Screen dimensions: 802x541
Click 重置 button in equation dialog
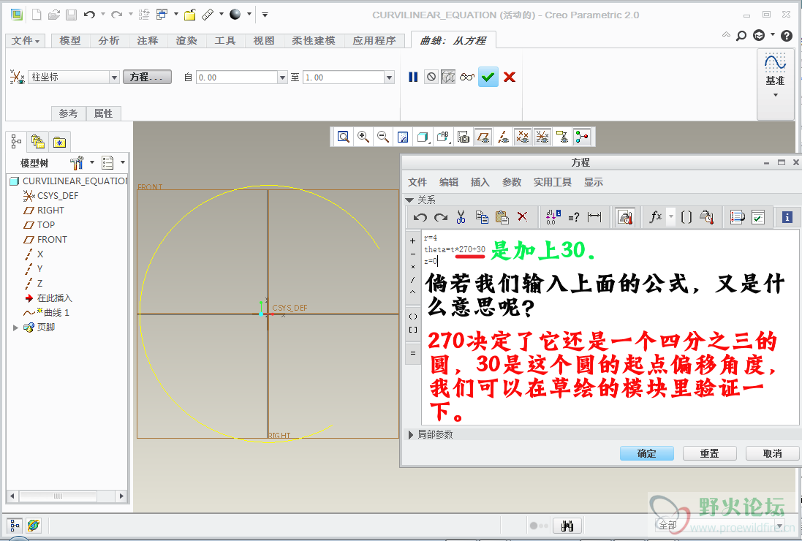709,453
